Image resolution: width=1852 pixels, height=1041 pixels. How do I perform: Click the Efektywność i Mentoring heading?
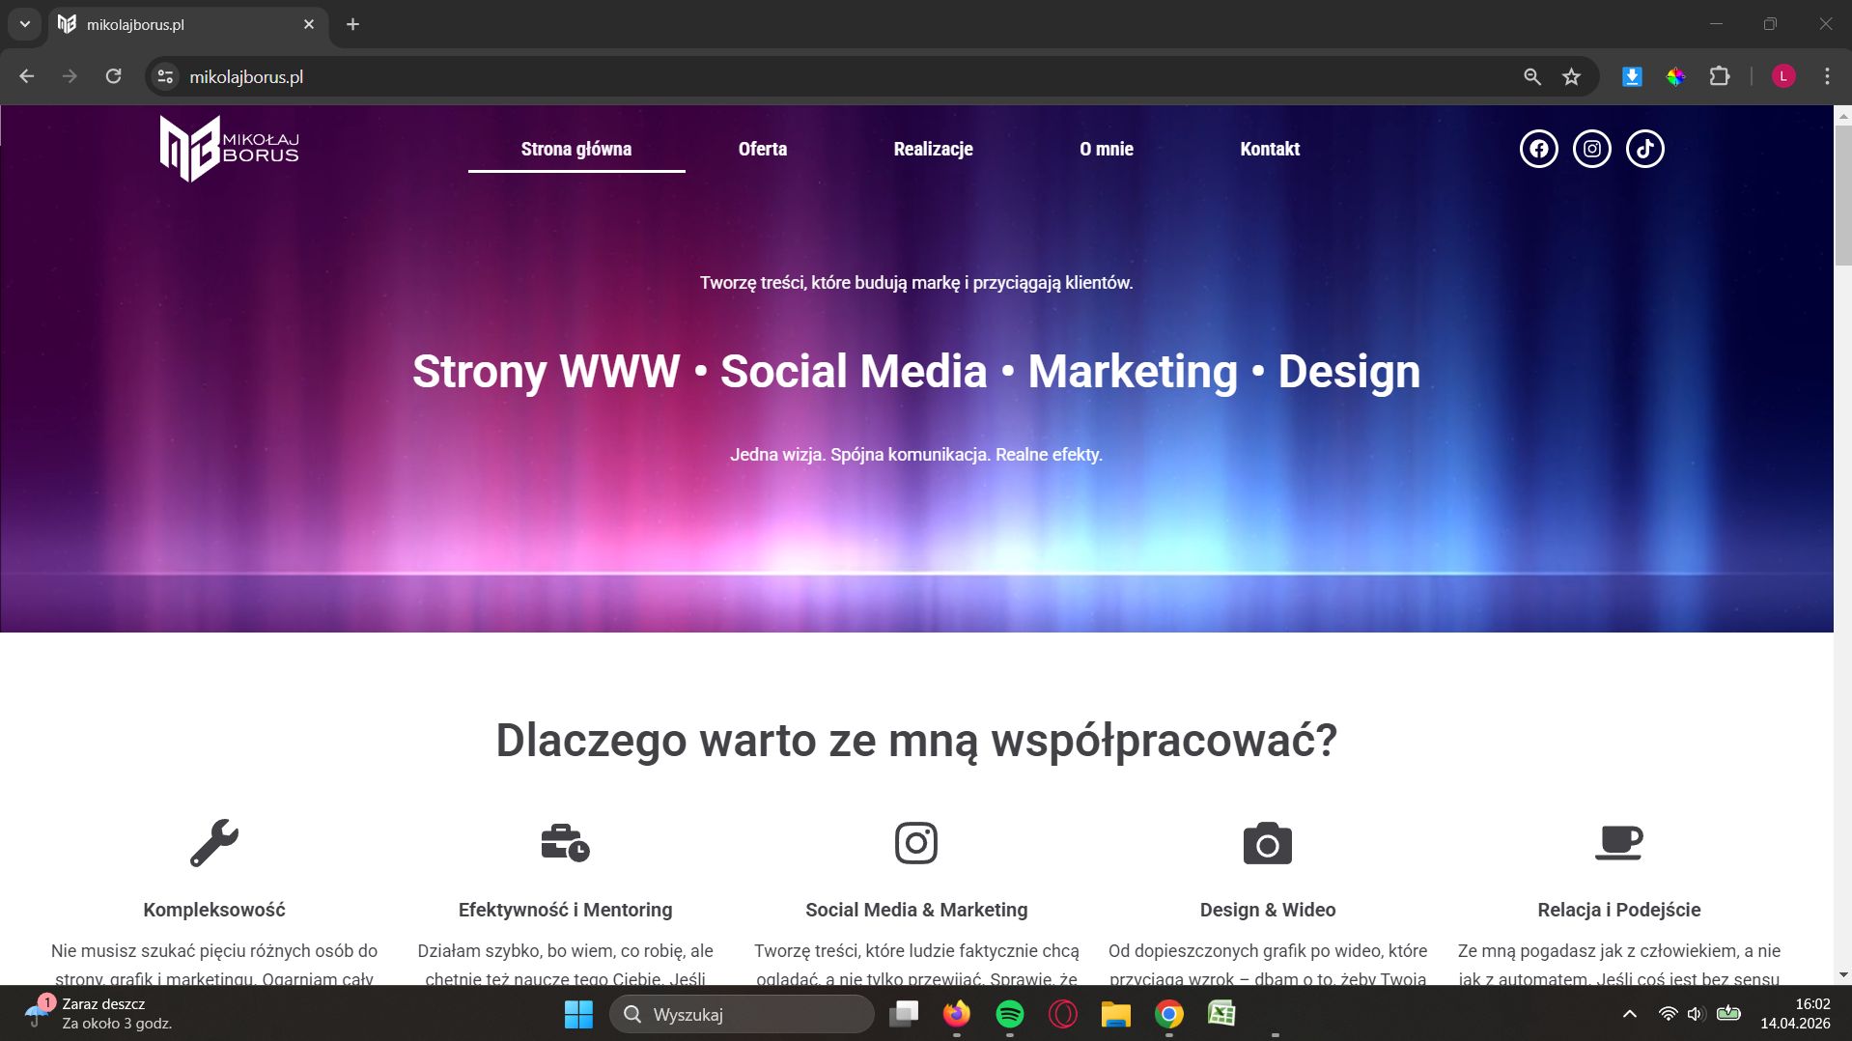pyautogui.click(x=565, y=910)
